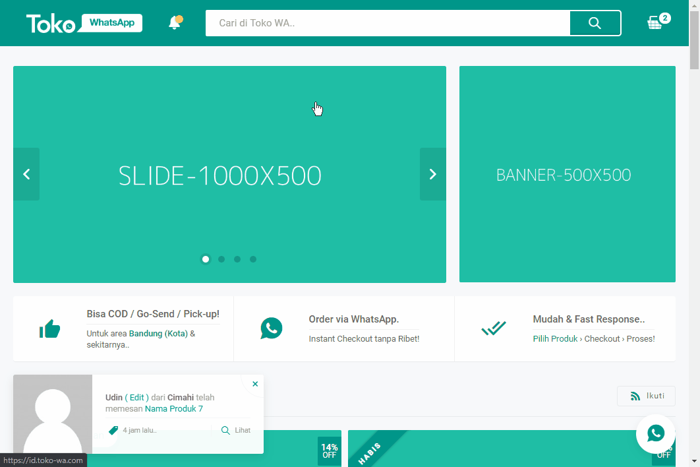The width and height of the screenshot is (700, 467).
Task: Click the price tag icon in the order popup
Action: point(113,429)
